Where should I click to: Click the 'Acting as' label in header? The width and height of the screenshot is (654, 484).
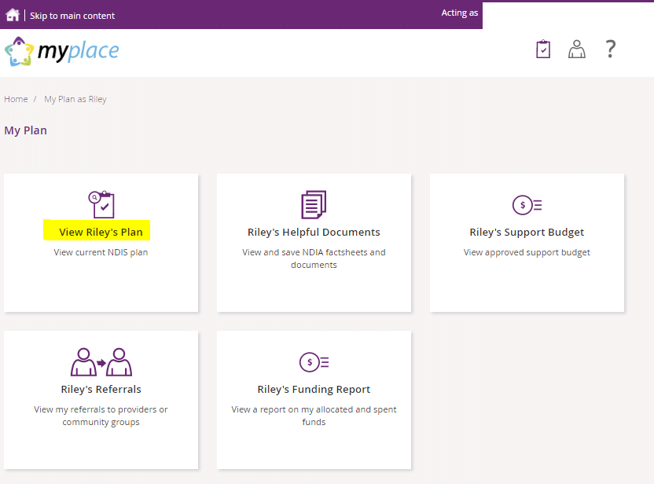point(460,13)
